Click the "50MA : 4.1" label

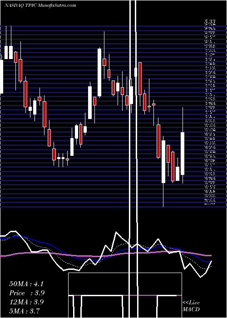pyautogui.click(x=26, y=284)
